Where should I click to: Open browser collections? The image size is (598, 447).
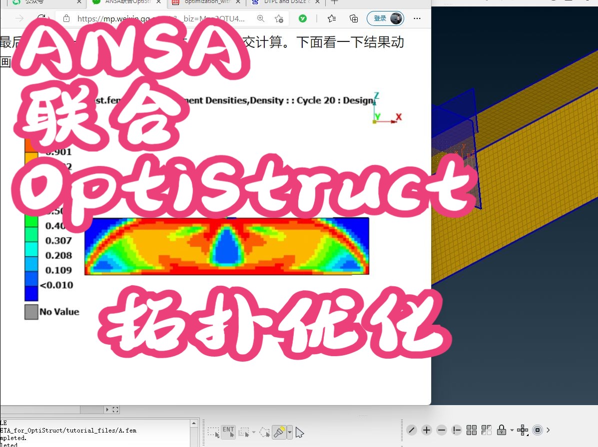pyautogui.click(x=354, y=18)
